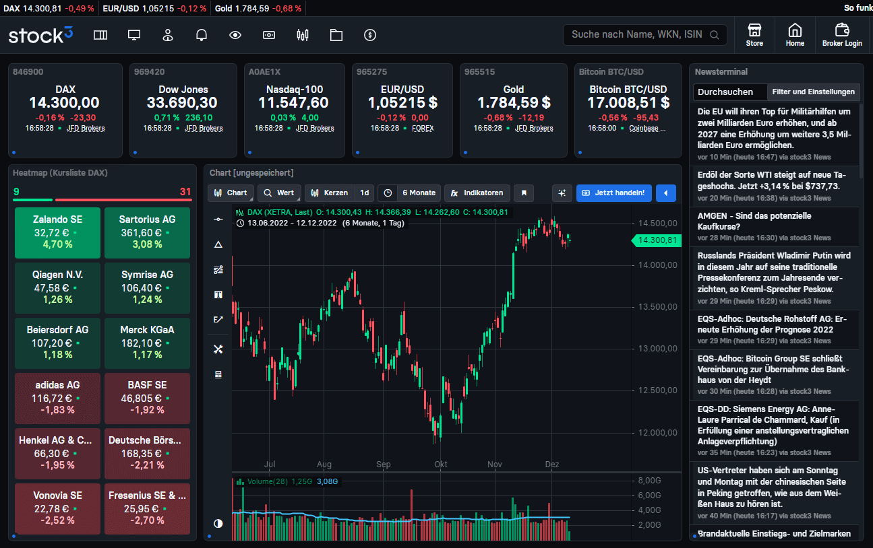Screen dimensions: 873x548
Task: Open the DAX quote card
Action: coord(65,110)
